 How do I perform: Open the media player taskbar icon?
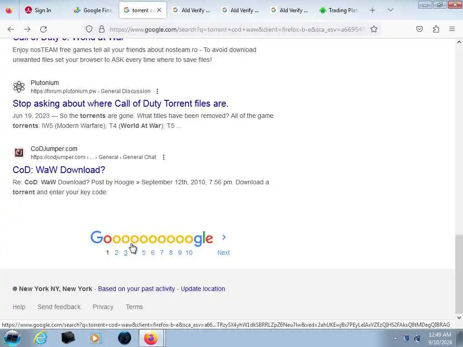point(96,338)
